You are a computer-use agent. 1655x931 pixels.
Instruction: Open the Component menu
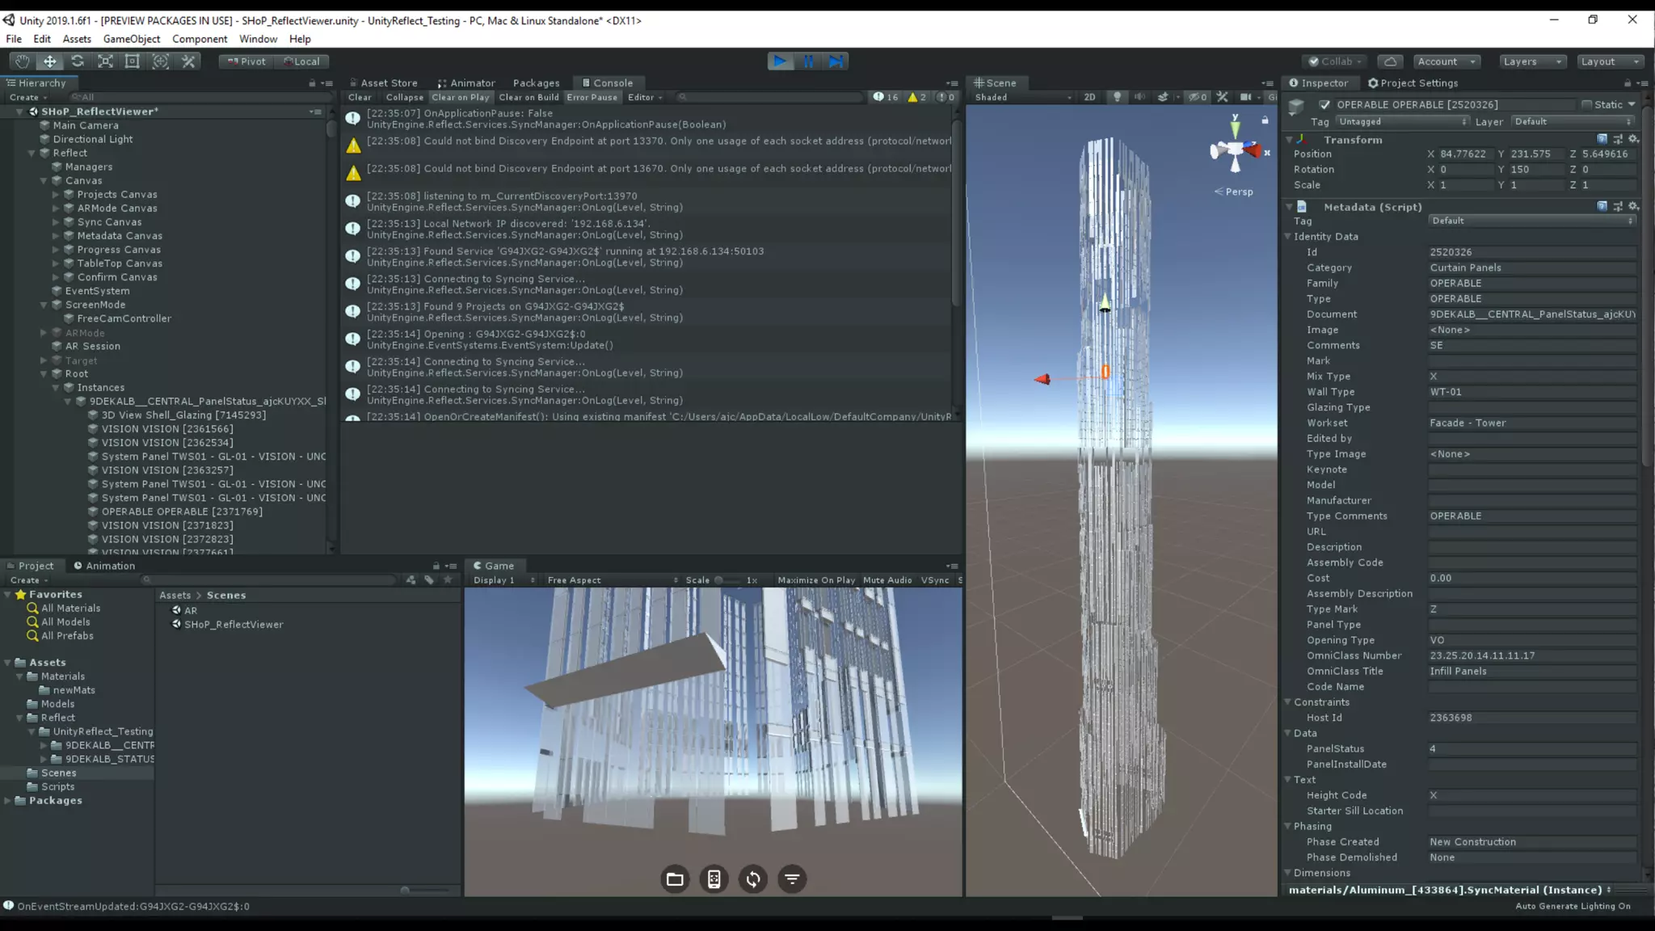tap(200, 39)
